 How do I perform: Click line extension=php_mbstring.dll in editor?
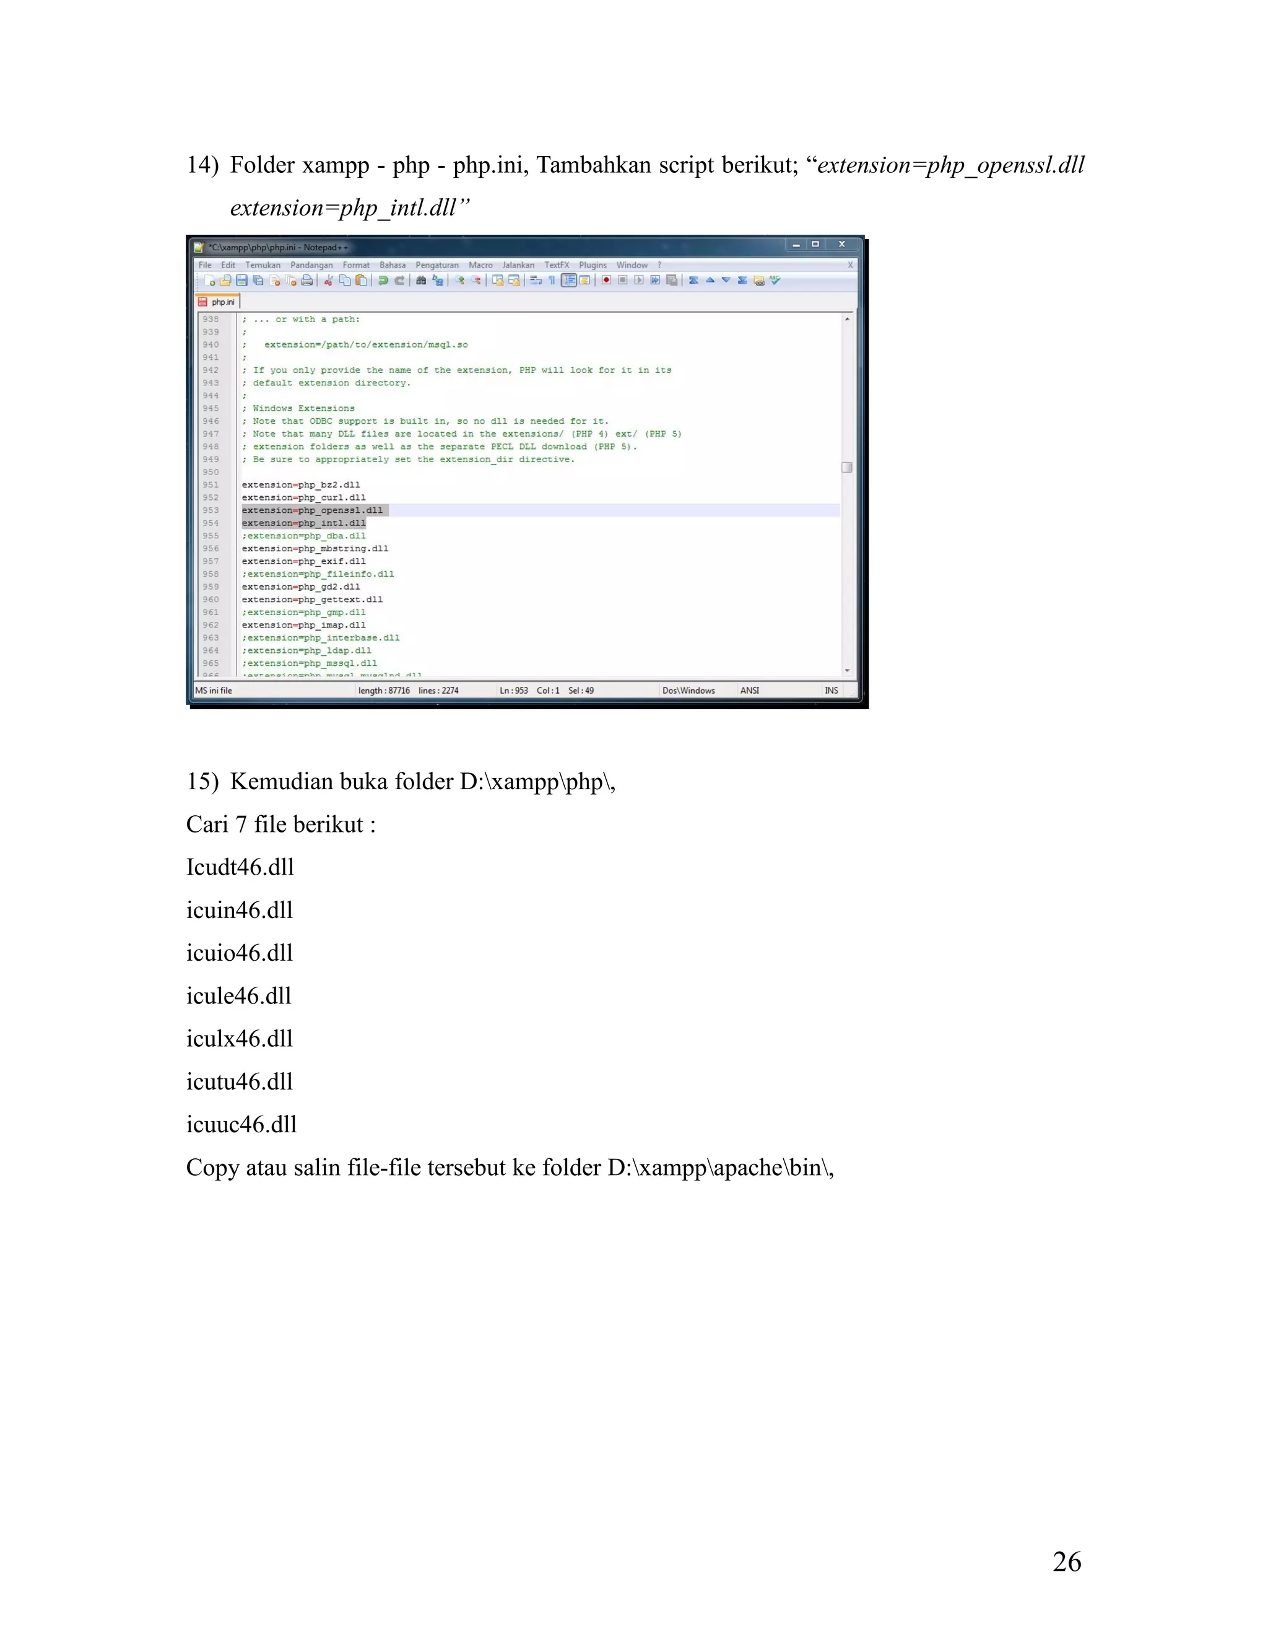coord(315,549)
